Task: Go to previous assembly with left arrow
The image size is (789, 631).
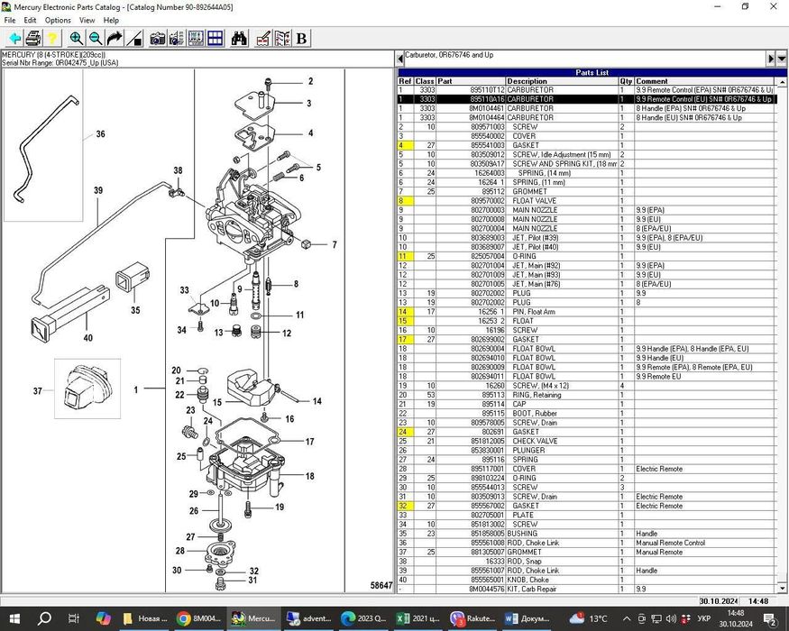Action: pos(400,59)
